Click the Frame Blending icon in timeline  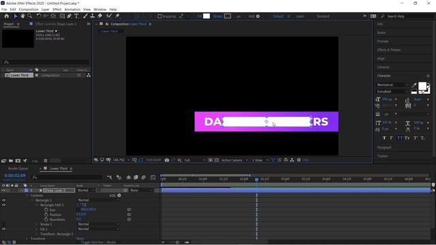[x=136, y=177]
